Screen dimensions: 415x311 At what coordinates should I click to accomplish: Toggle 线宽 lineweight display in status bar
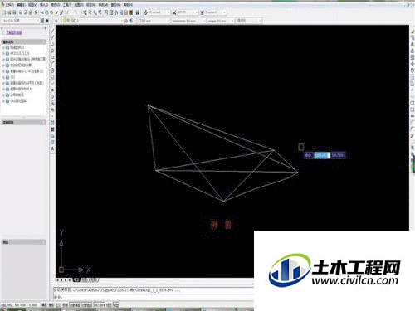pos(109,305)
